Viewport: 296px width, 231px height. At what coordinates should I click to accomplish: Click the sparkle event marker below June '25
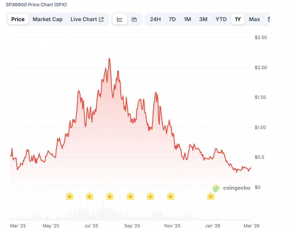point(69,196)
